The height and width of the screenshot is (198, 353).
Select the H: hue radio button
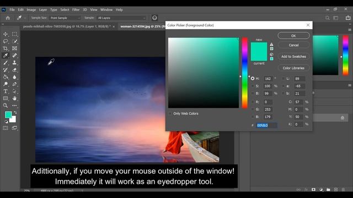pos(253,79)
